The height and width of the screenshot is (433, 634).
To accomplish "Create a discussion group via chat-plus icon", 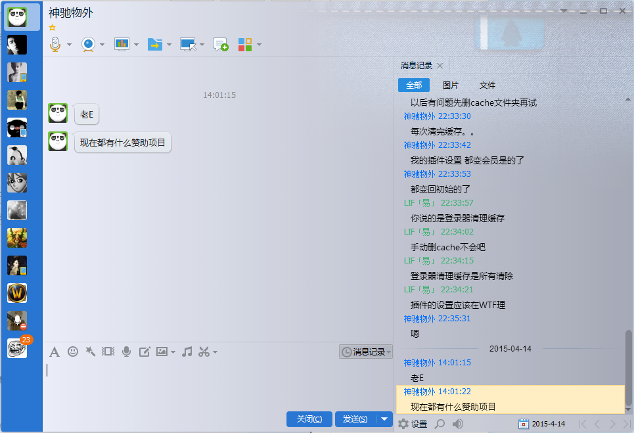I will click(x=221, y=45).
